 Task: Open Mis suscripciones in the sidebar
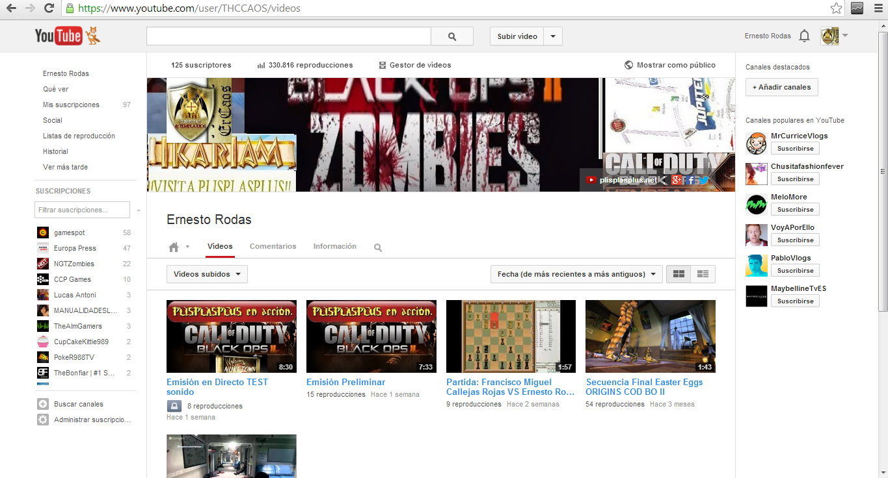(72, 105)
